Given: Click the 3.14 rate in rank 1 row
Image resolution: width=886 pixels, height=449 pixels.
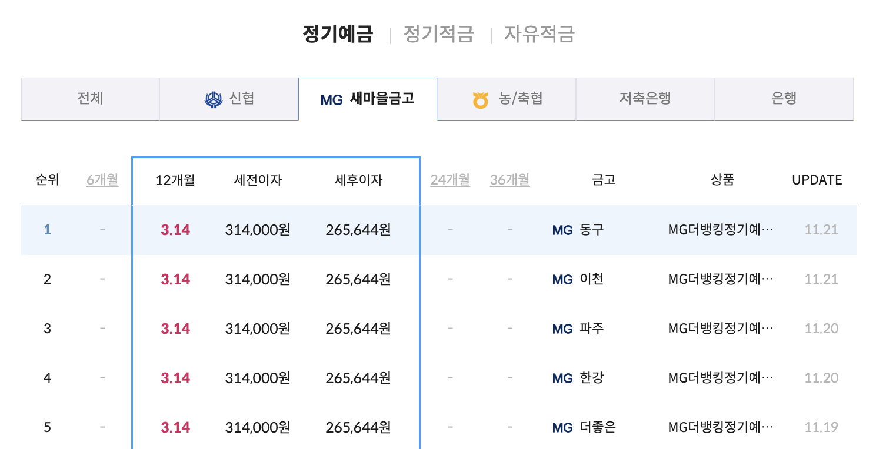Looking at the screenshot, I should pos(175,230).
